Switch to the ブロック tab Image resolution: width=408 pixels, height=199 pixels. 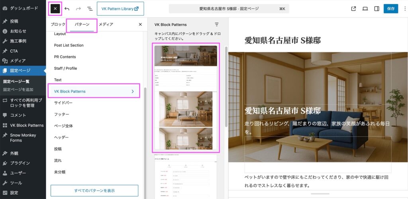click(58, 25)
